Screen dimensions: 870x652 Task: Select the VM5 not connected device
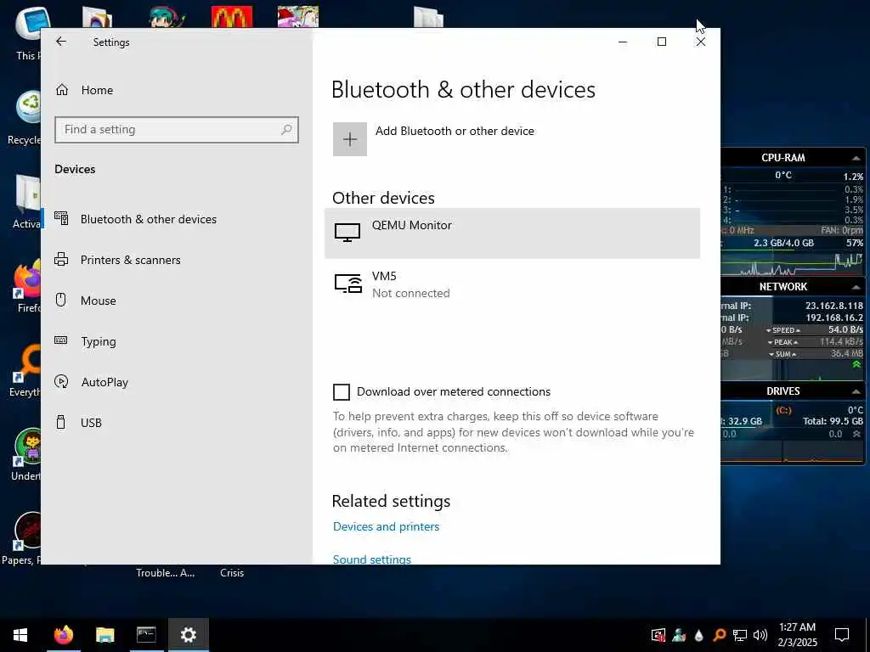coord(512,284)
